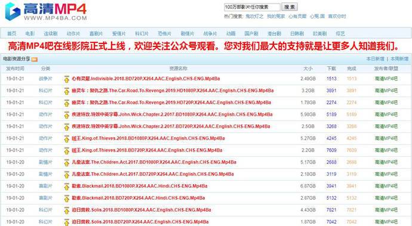Show 本周新增 new releases
The width and height of the screenshot is (412, 226).
(399, 59)
